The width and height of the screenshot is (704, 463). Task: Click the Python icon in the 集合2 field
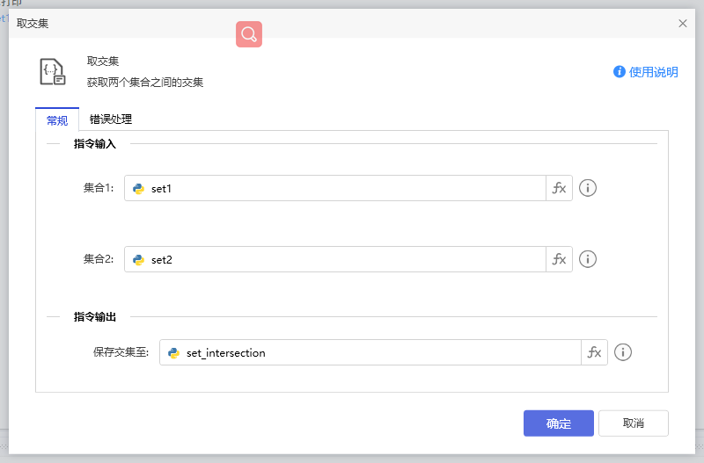pos(138,259)
